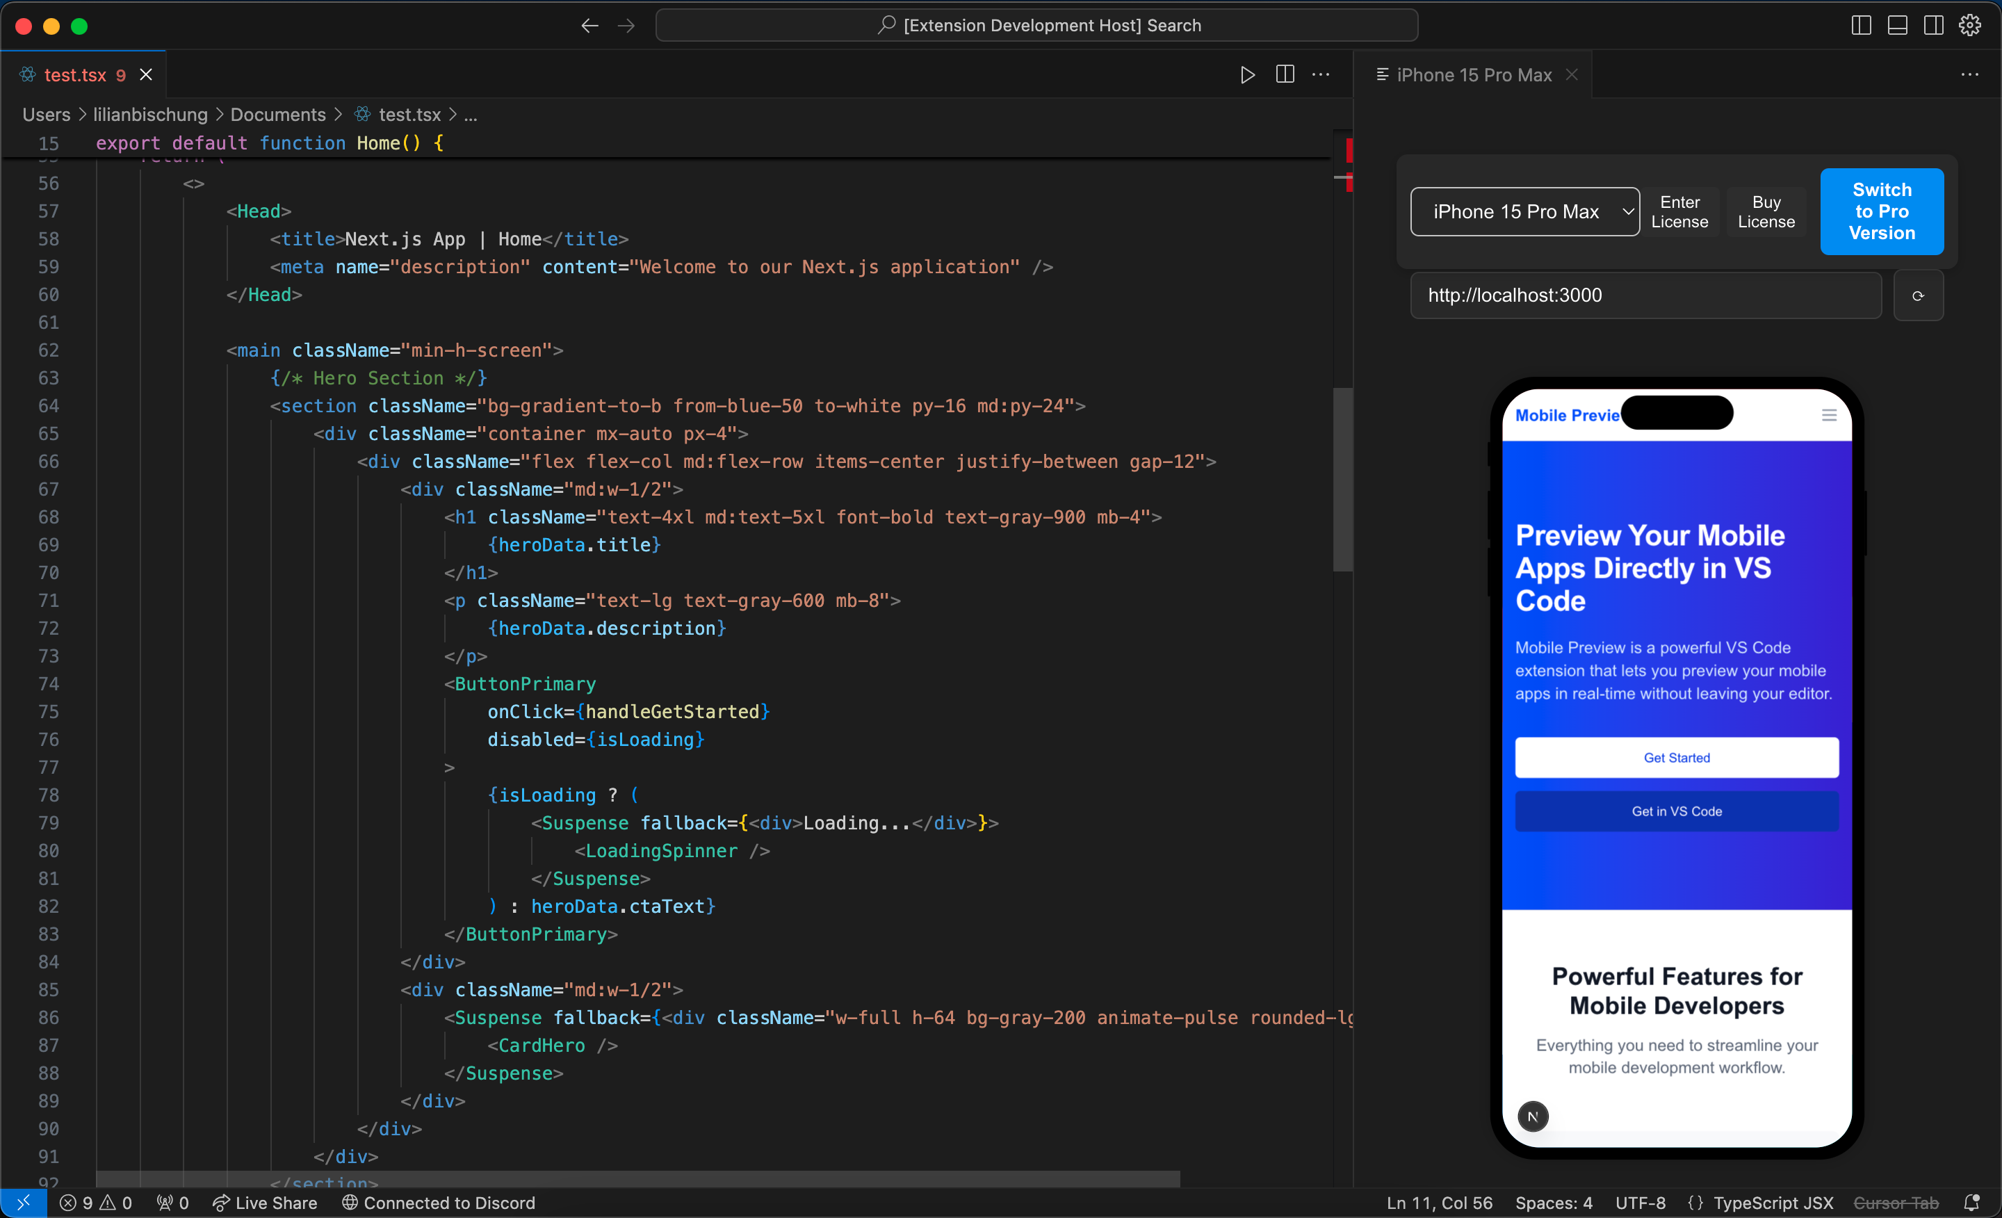
Task: Go back with the left arrow
Action: click(x=590, y=26)
